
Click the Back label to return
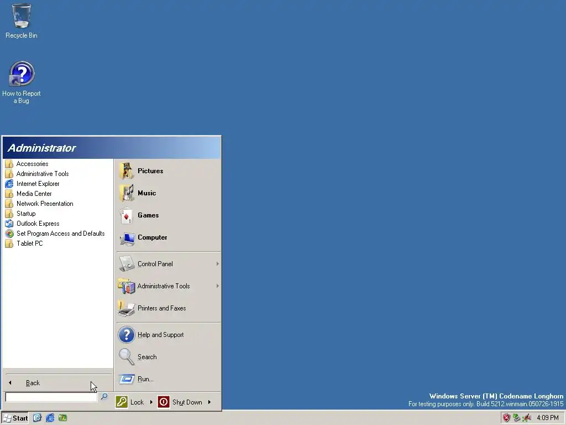[33, 383]
